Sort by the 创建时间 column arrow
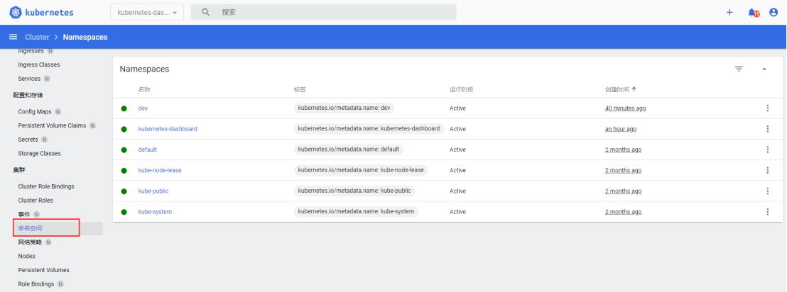The width and height of the screenshot is (787, 292). [634, 89]
